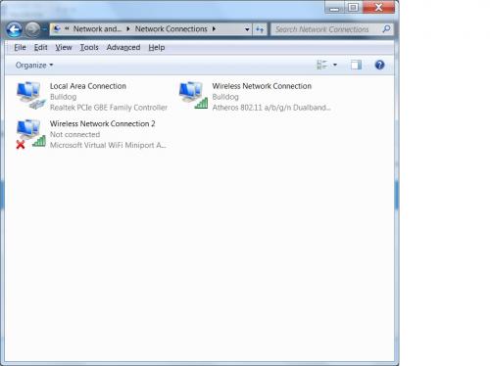
Task: Open the recent pages dropdown beside Forward
Action: (45, 29)
